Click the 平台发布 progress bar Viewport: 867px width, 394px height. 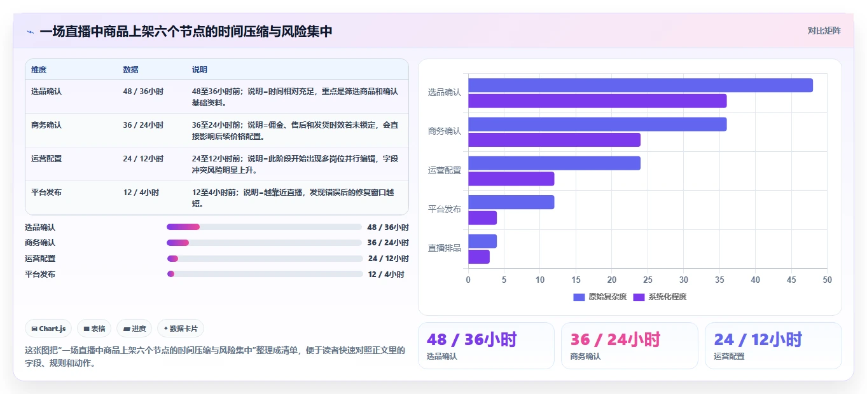[x=265, y=274]
